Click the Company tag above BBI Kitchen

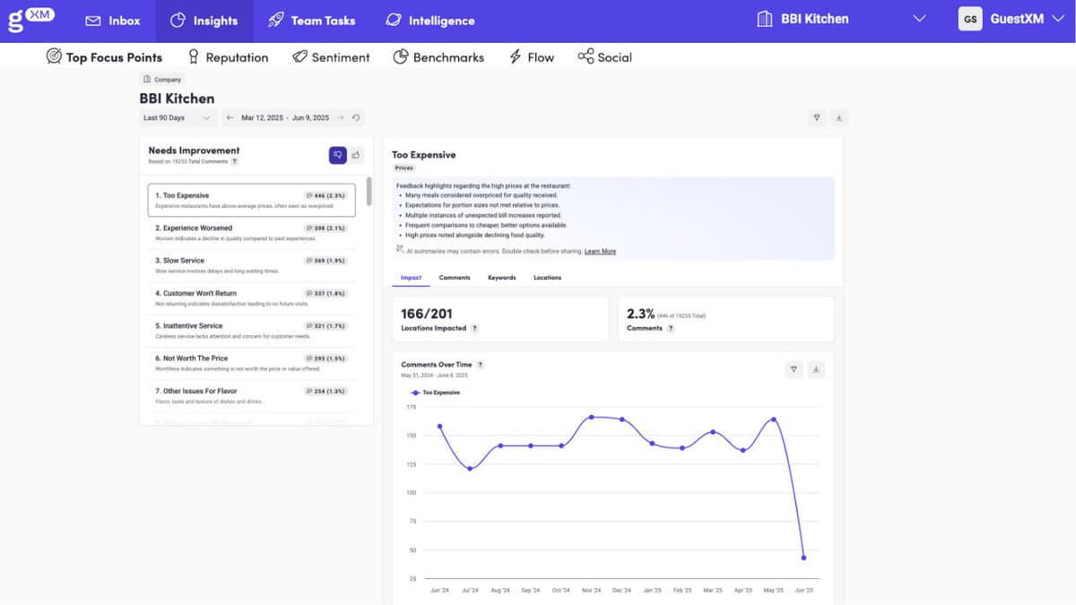coord(162,80)
